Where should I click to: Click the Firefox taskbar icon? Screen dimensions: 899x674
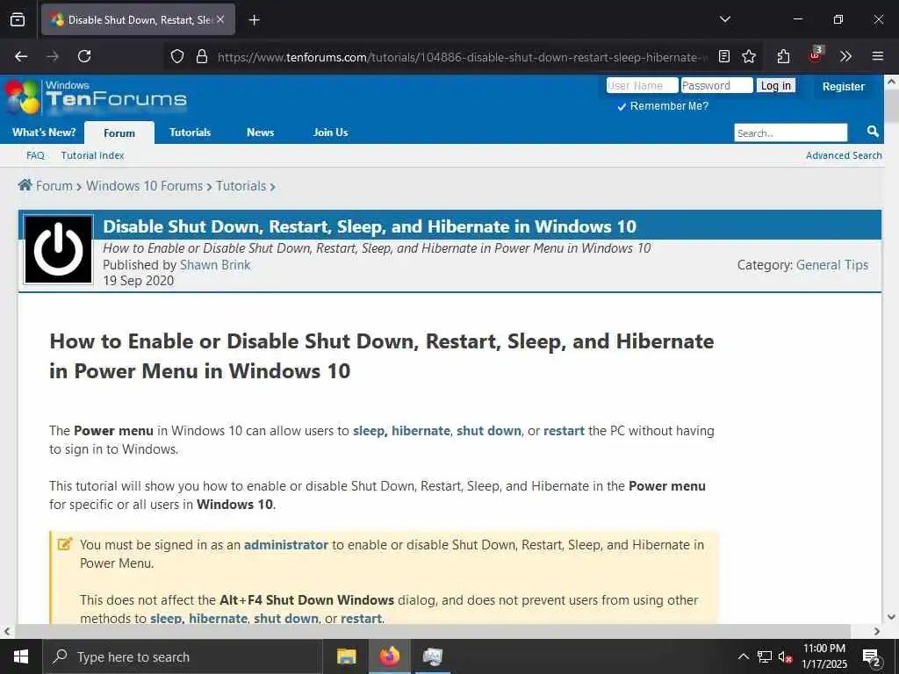(x=389, y=656)
